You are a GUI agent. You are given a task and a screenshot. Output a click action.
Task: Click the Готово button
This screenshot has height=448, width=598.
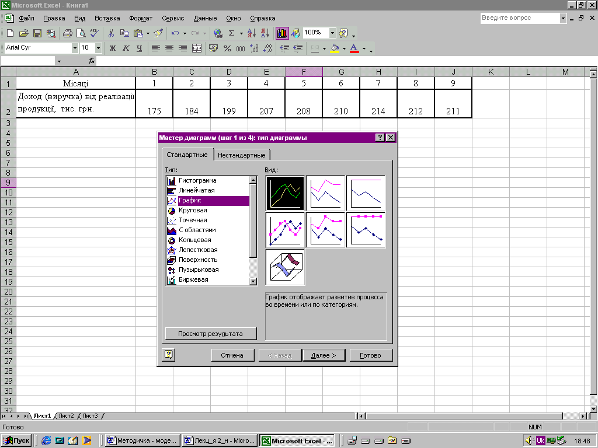click(371, 355)
